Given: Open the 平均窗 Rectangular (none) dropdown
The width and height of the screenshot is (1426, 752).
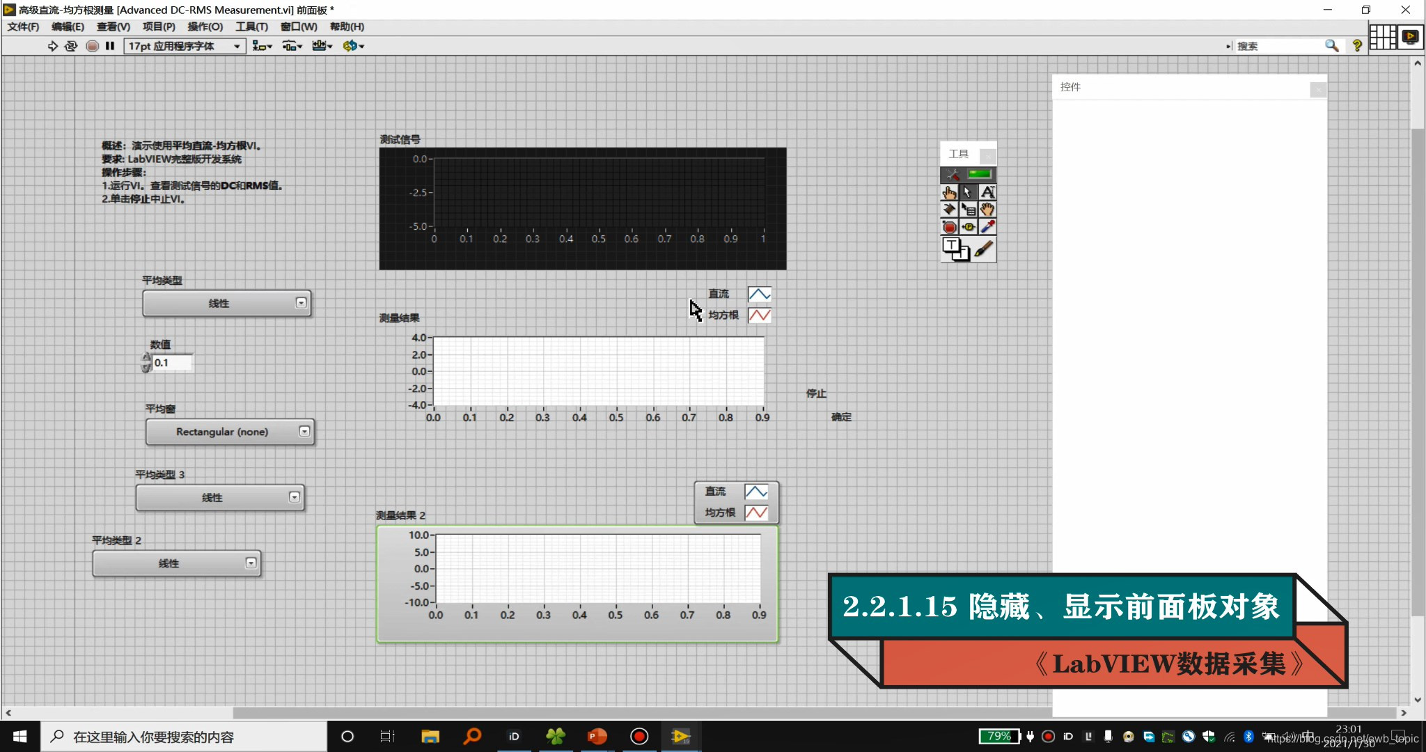Looking at the screenshot, I should pos(230,432).
